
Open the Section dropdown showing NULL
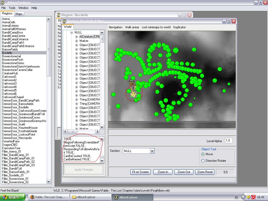[x=152, y=151]
